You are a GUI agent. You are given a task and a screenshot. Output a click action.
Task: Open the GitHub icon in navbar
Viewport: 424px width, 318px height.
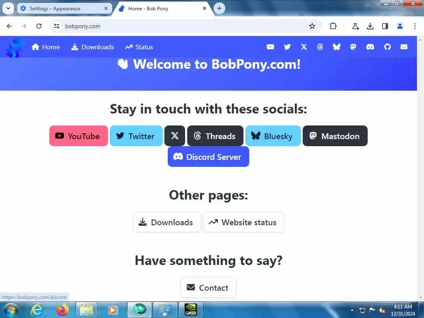coord(388,47)
